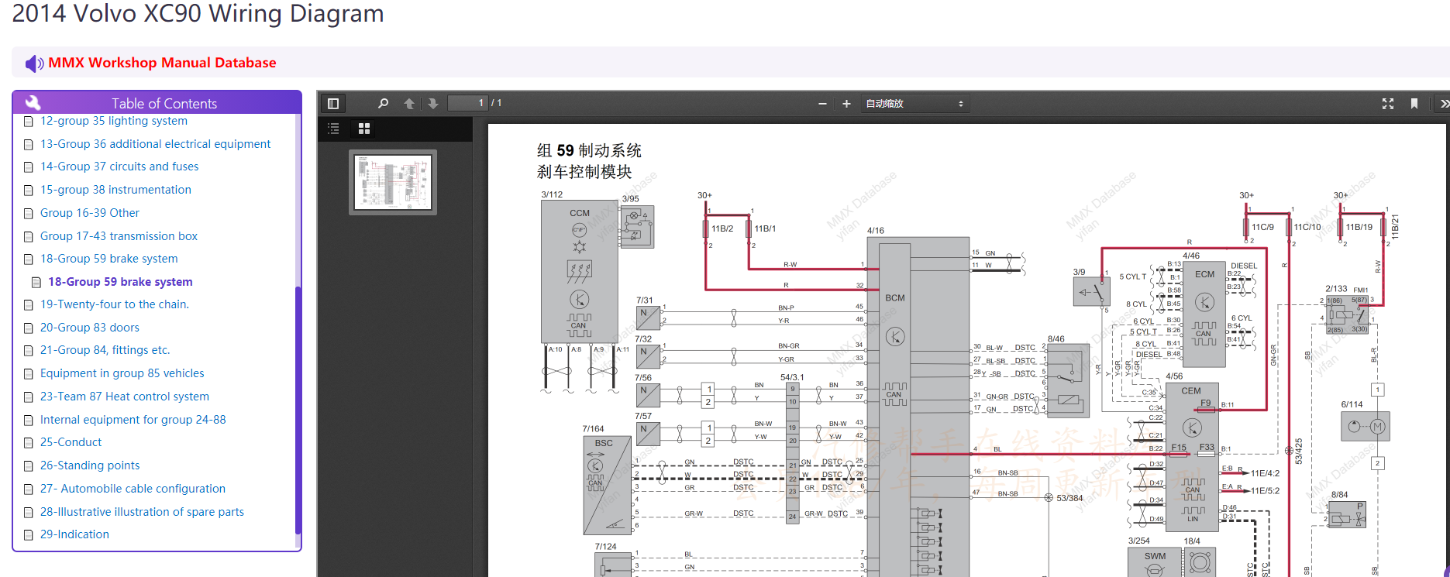Select highlighted child 18-Group 59 brake system
The height and width of the screenshot is (577, 1450).
[120, 282]
